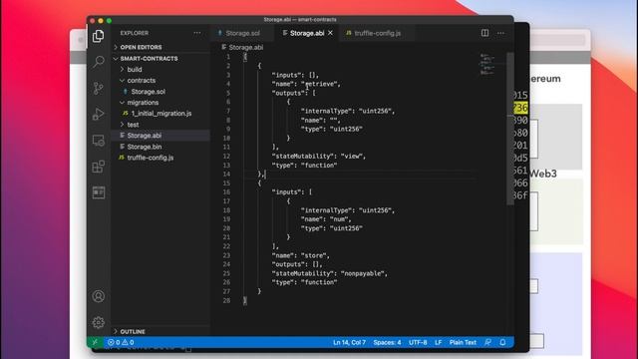Screen dimensions: 638x359
Task: Open editor More Actions ellipsis menu
Action: click(500, 33)
